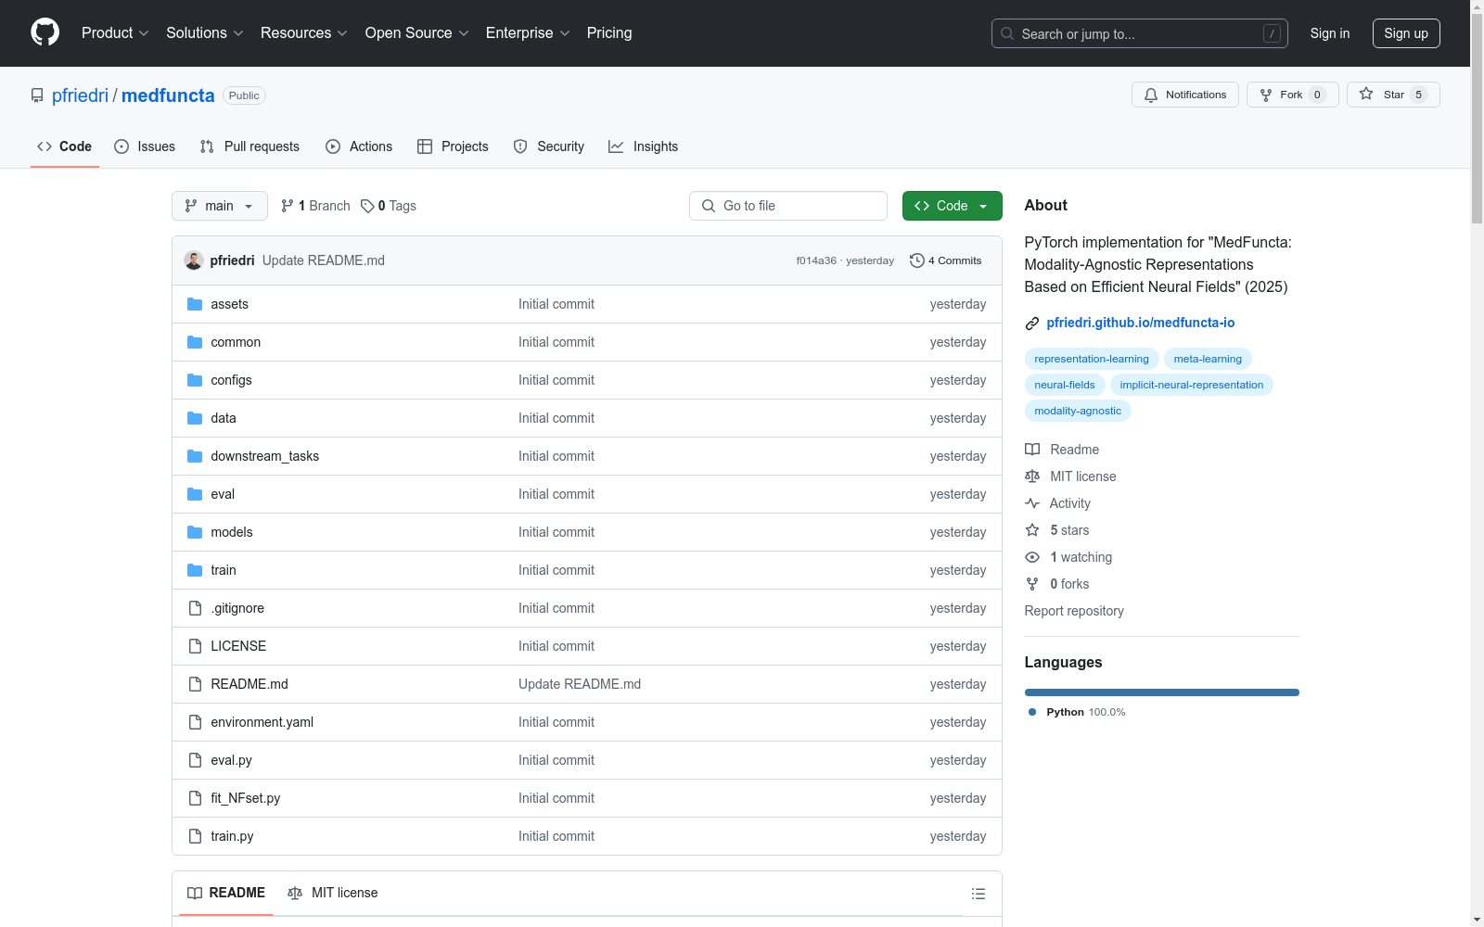This screenshot has height=927, width=1484.
Task: Click the Sign up button
Action: (x=1406, y=33)
